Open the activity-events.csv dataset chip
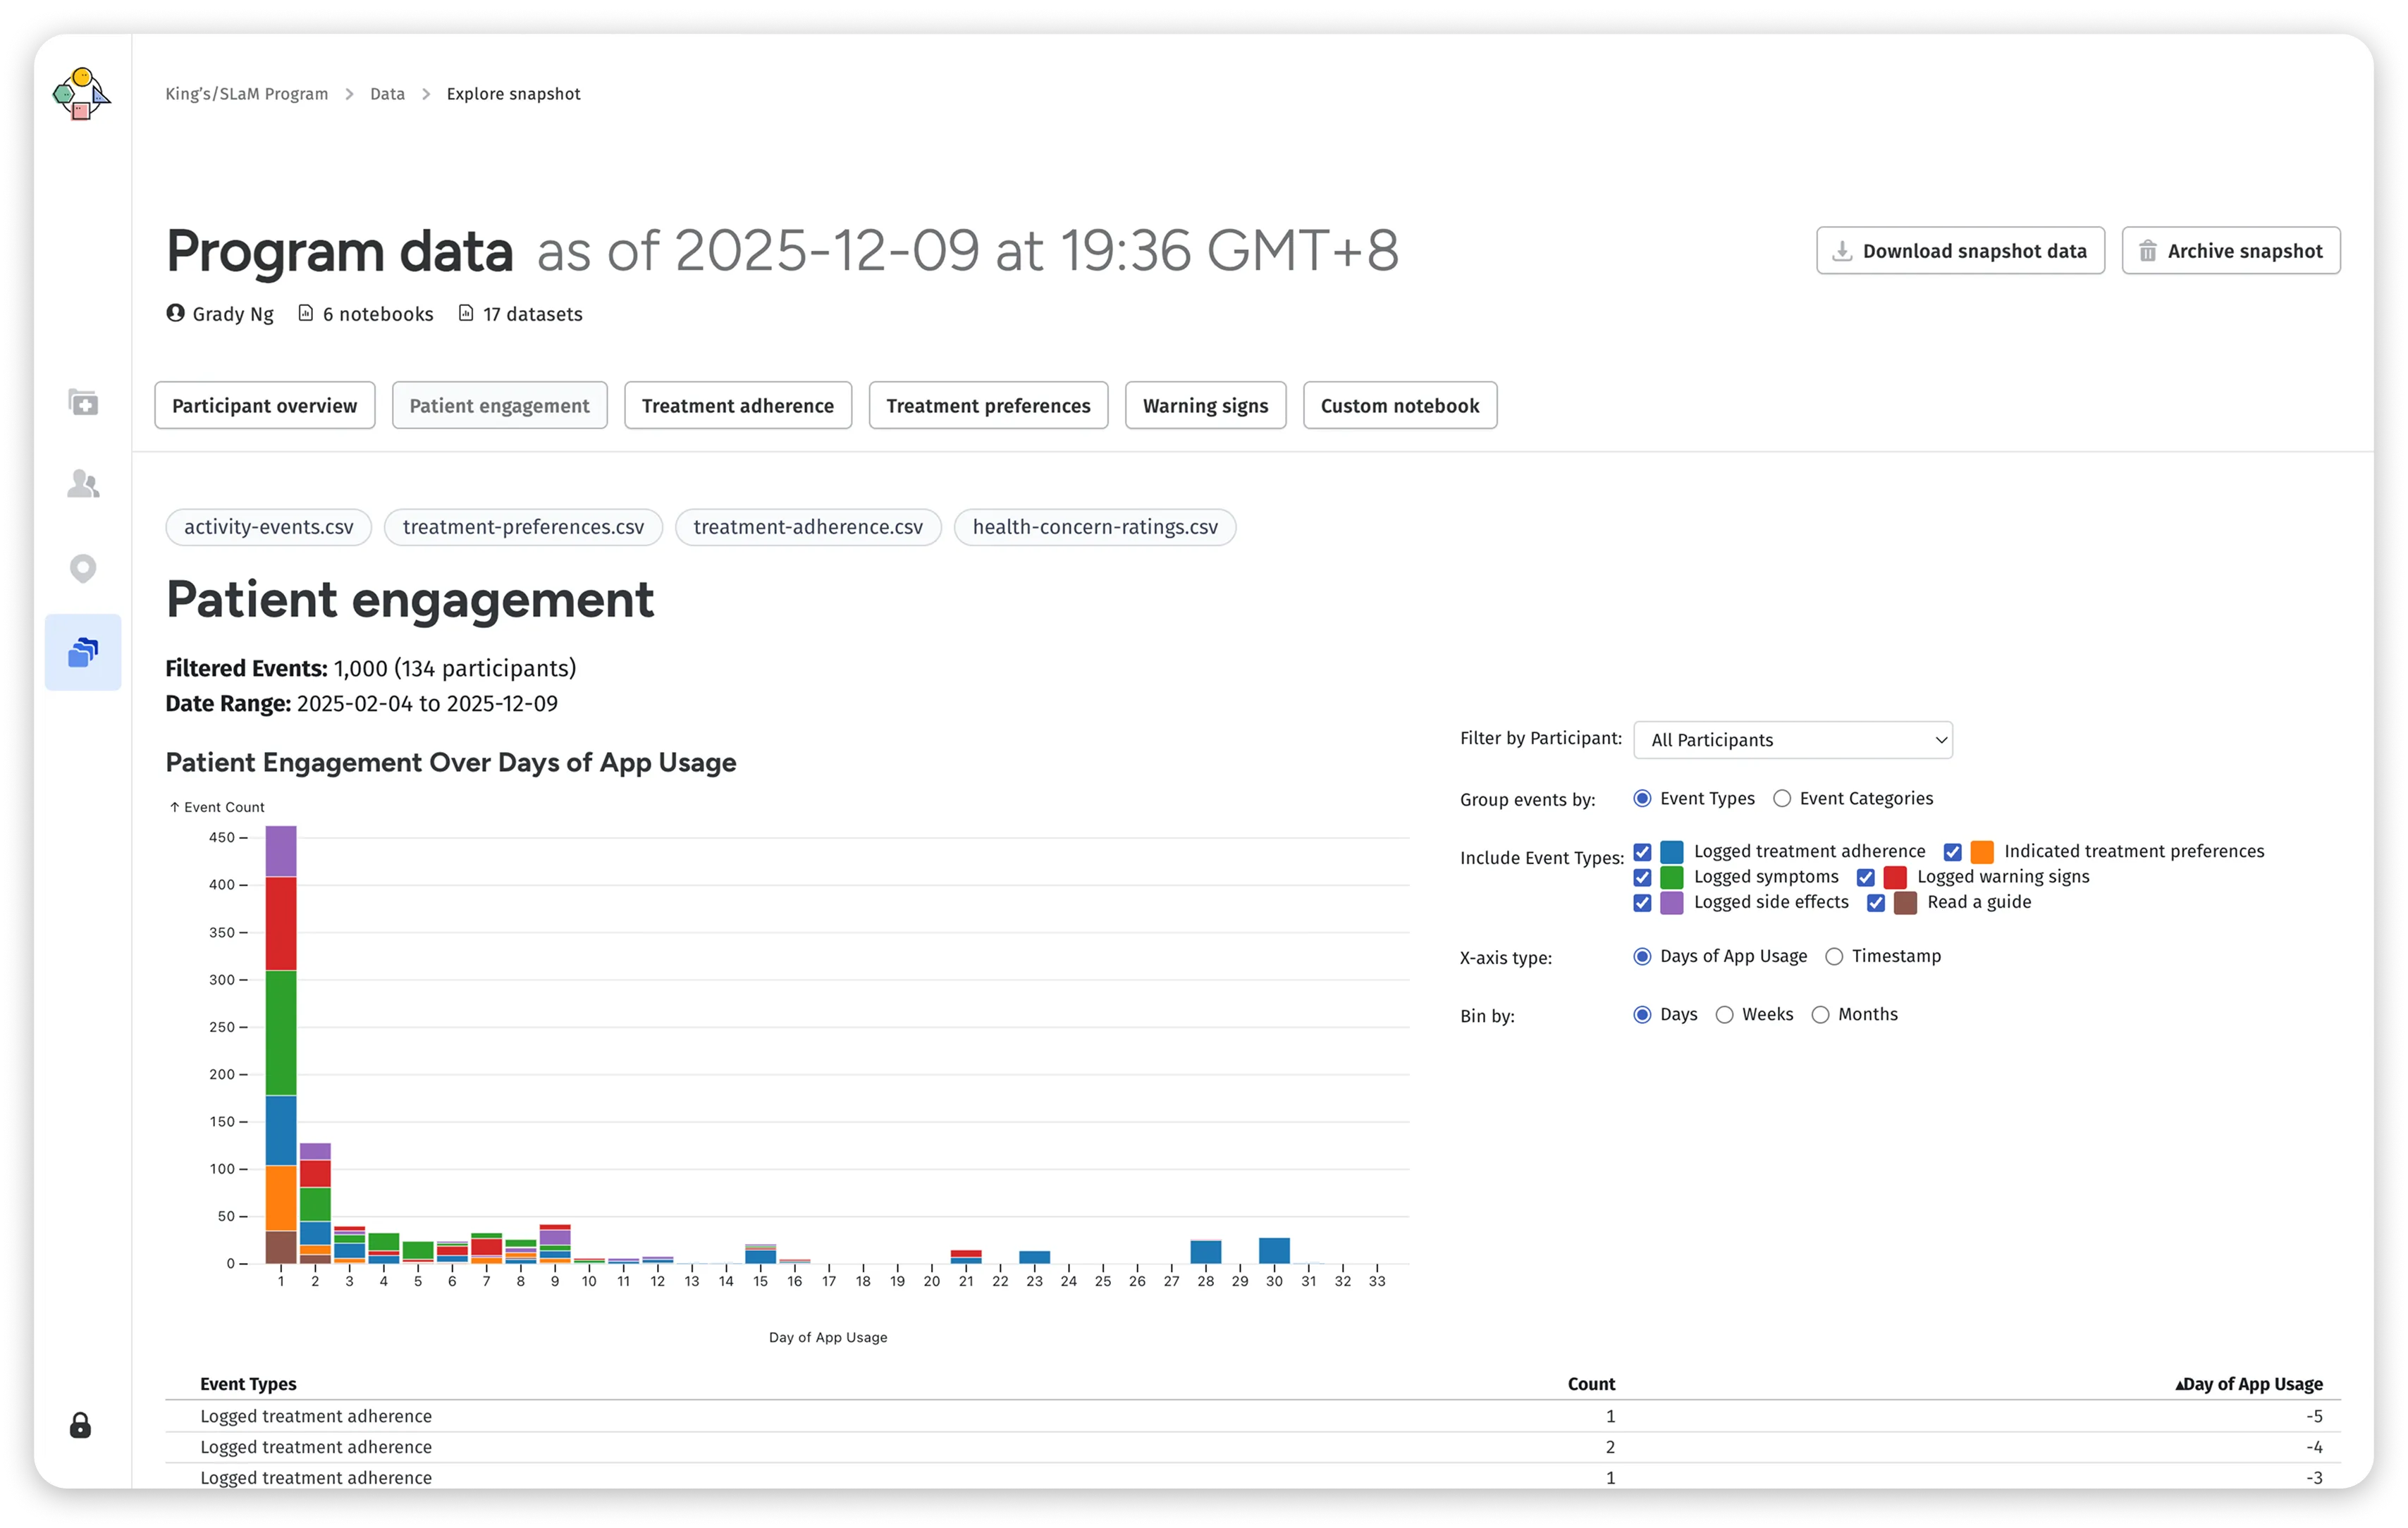 [x=267, y=527]
